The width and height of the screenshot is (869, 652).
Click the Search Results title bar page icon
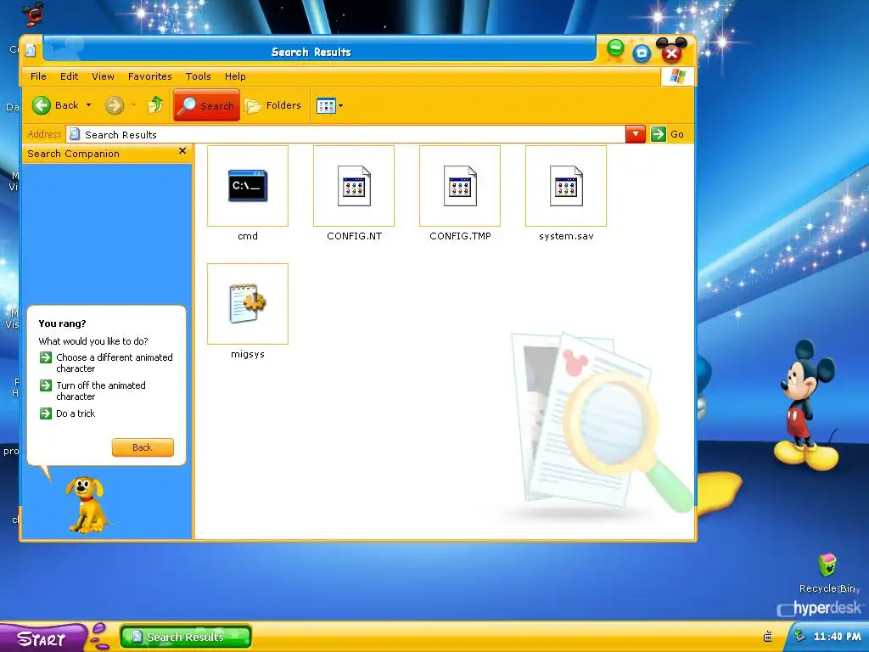(31, 50)
